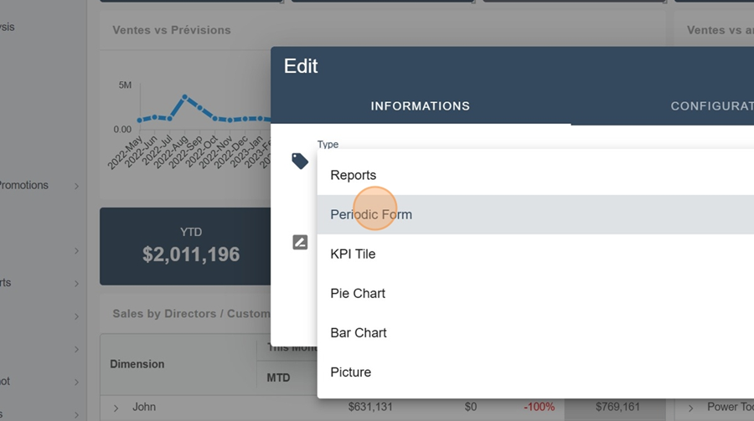
Task: Pick KPI Tile in Type dropdown
Action: pyautogui.click(x=353, y=254)
